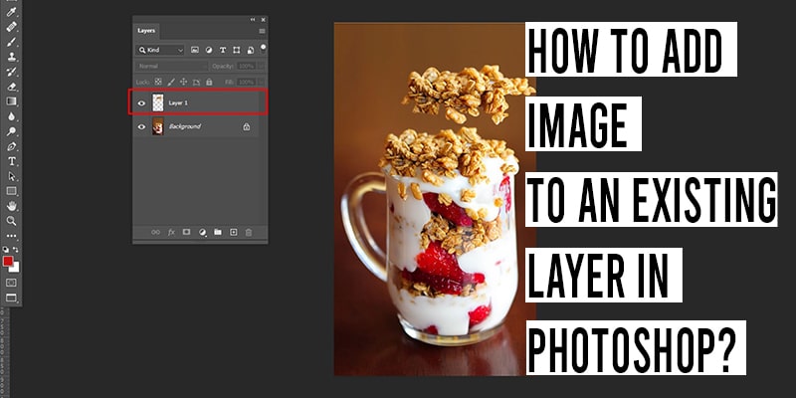Open the Layers panel options menu
The width and height of the screenshot is (796, 398).
coord(262,31)
